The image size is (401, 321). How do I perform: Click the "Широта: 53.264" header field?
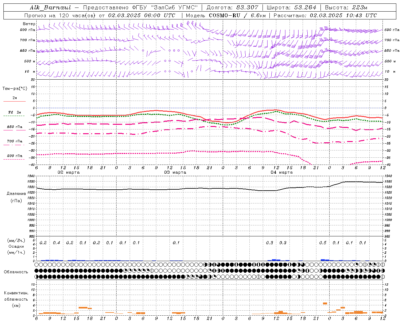click(x=291, y=8)
